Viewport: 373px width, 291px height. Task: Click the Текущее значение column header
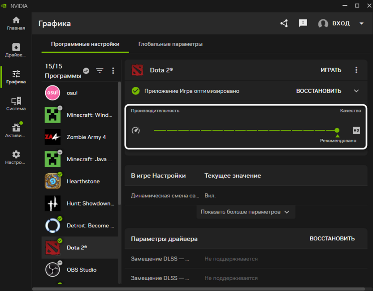point(233,176)
